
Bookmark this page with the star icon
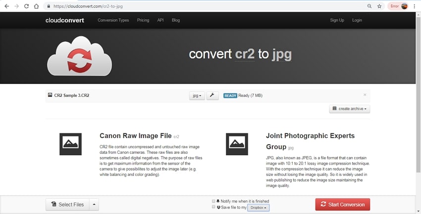point(379,6)
